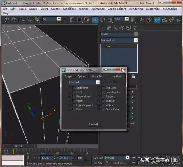Open the Create command panel
The image size is (183, 167).
click(x=102, y=28)
